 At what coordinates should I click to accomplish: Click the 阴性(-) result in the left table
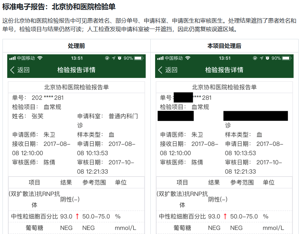coord(70,199)
